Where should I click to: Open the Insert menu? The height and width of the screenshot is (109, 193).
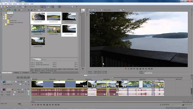(15, 4)
